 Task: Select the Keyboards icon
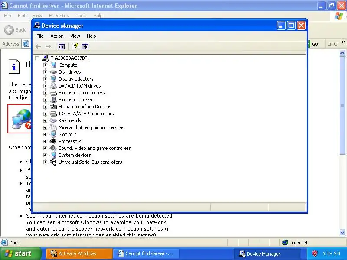click(53, 120)
